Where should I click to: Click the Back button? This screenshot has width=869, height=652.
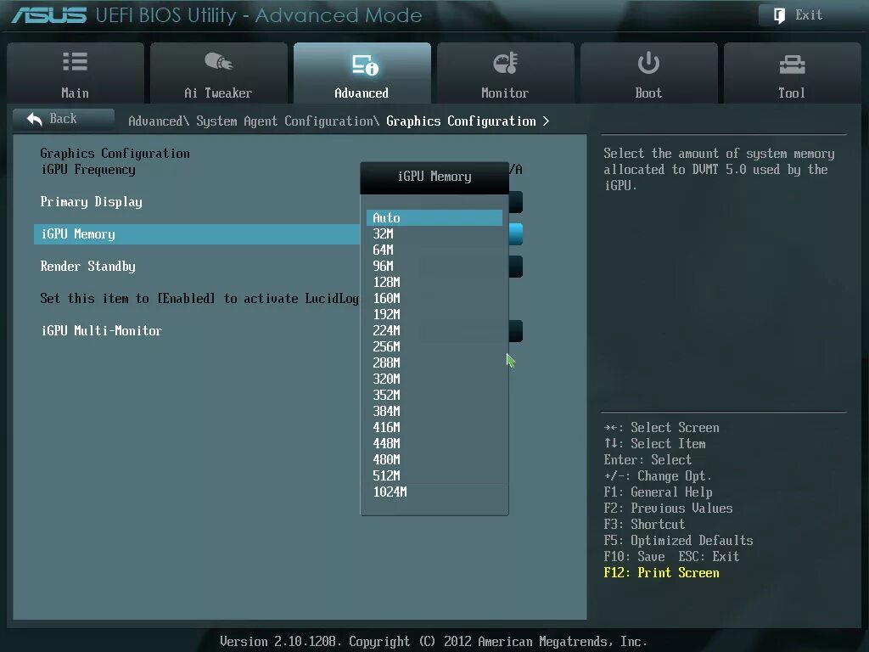coord(63,119)
